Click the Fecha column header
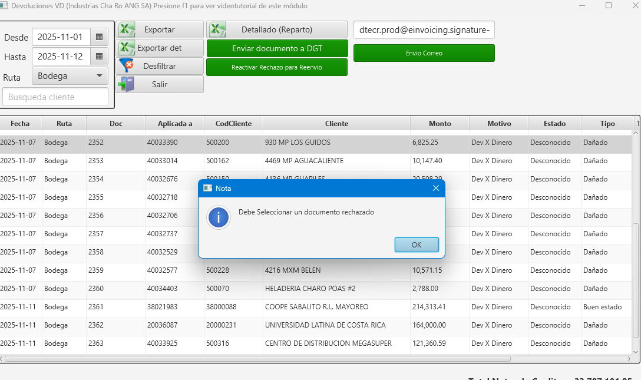 19,124
